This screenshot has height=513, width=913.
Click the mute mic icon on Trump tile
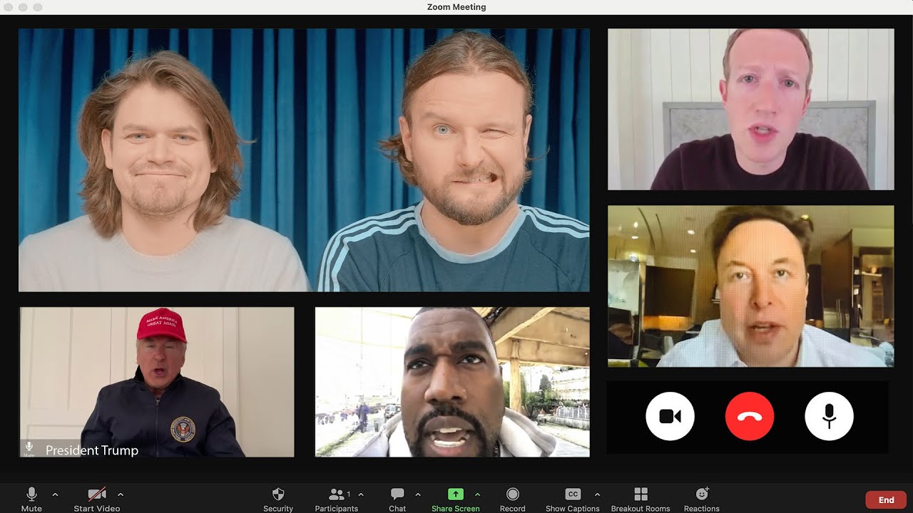[29, 448]
